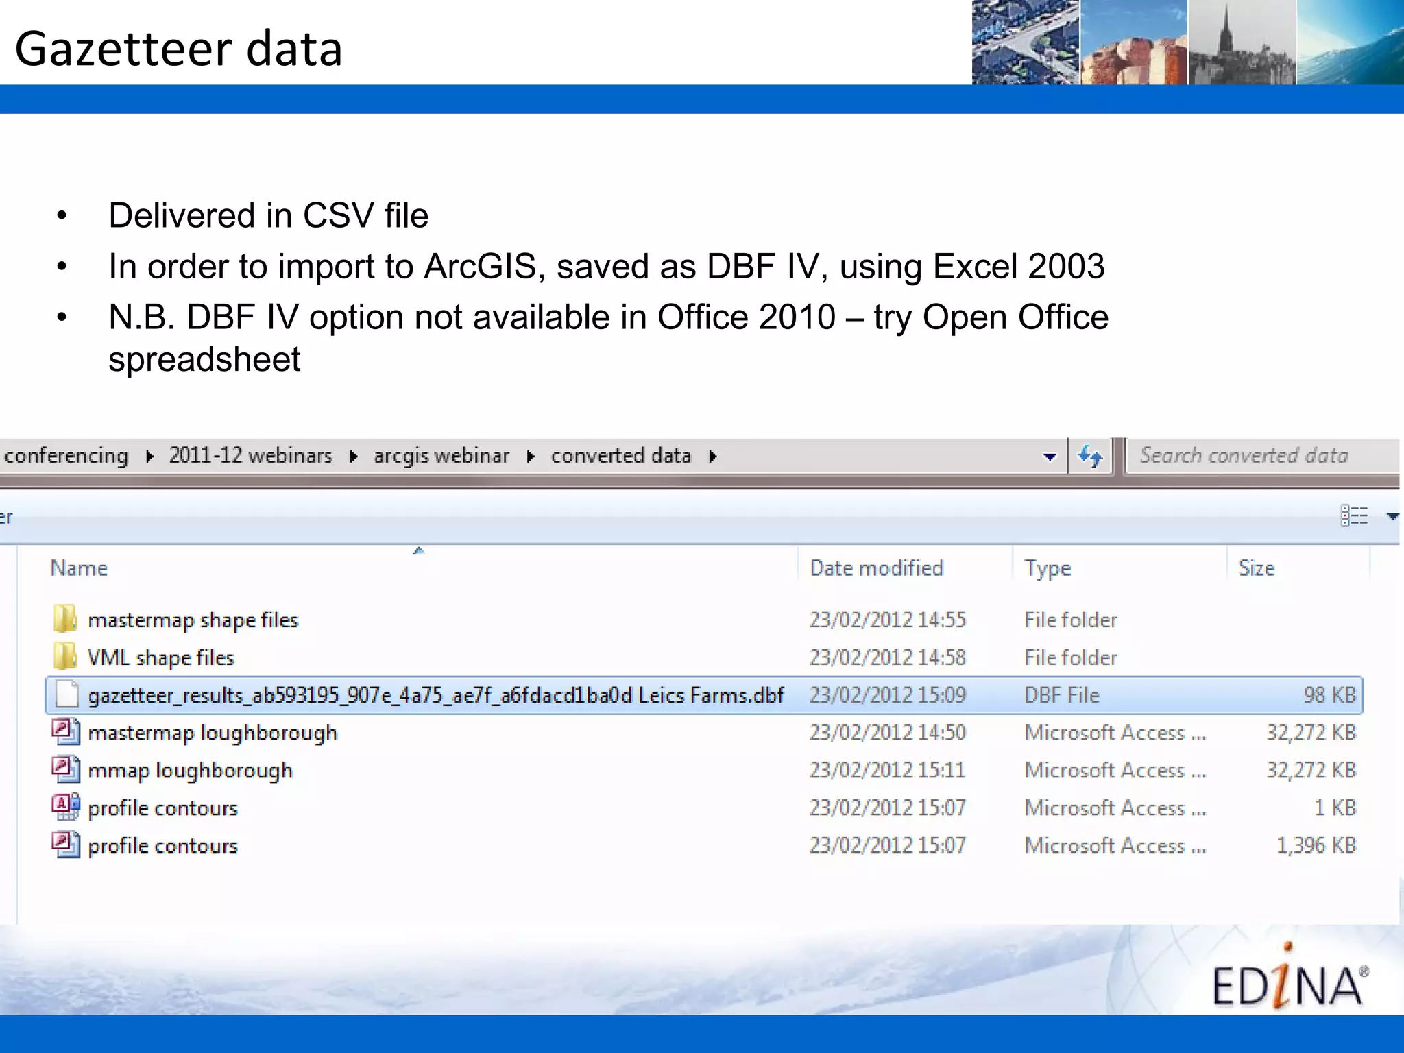
Task: Open the mastermap shape files folder icon
Action: 64,619
